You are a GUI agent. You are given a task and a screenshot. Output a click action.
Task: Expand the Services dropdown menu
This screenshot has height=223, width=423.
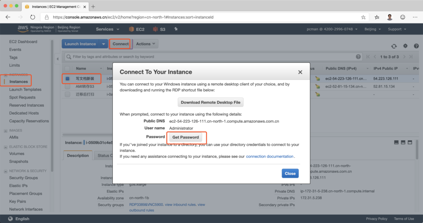[107, 29]
